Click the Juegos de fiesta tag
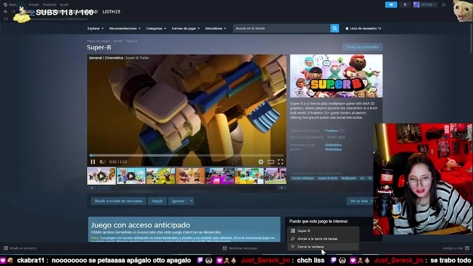This screenshot has width=473, height=266. tap(327, 178)
